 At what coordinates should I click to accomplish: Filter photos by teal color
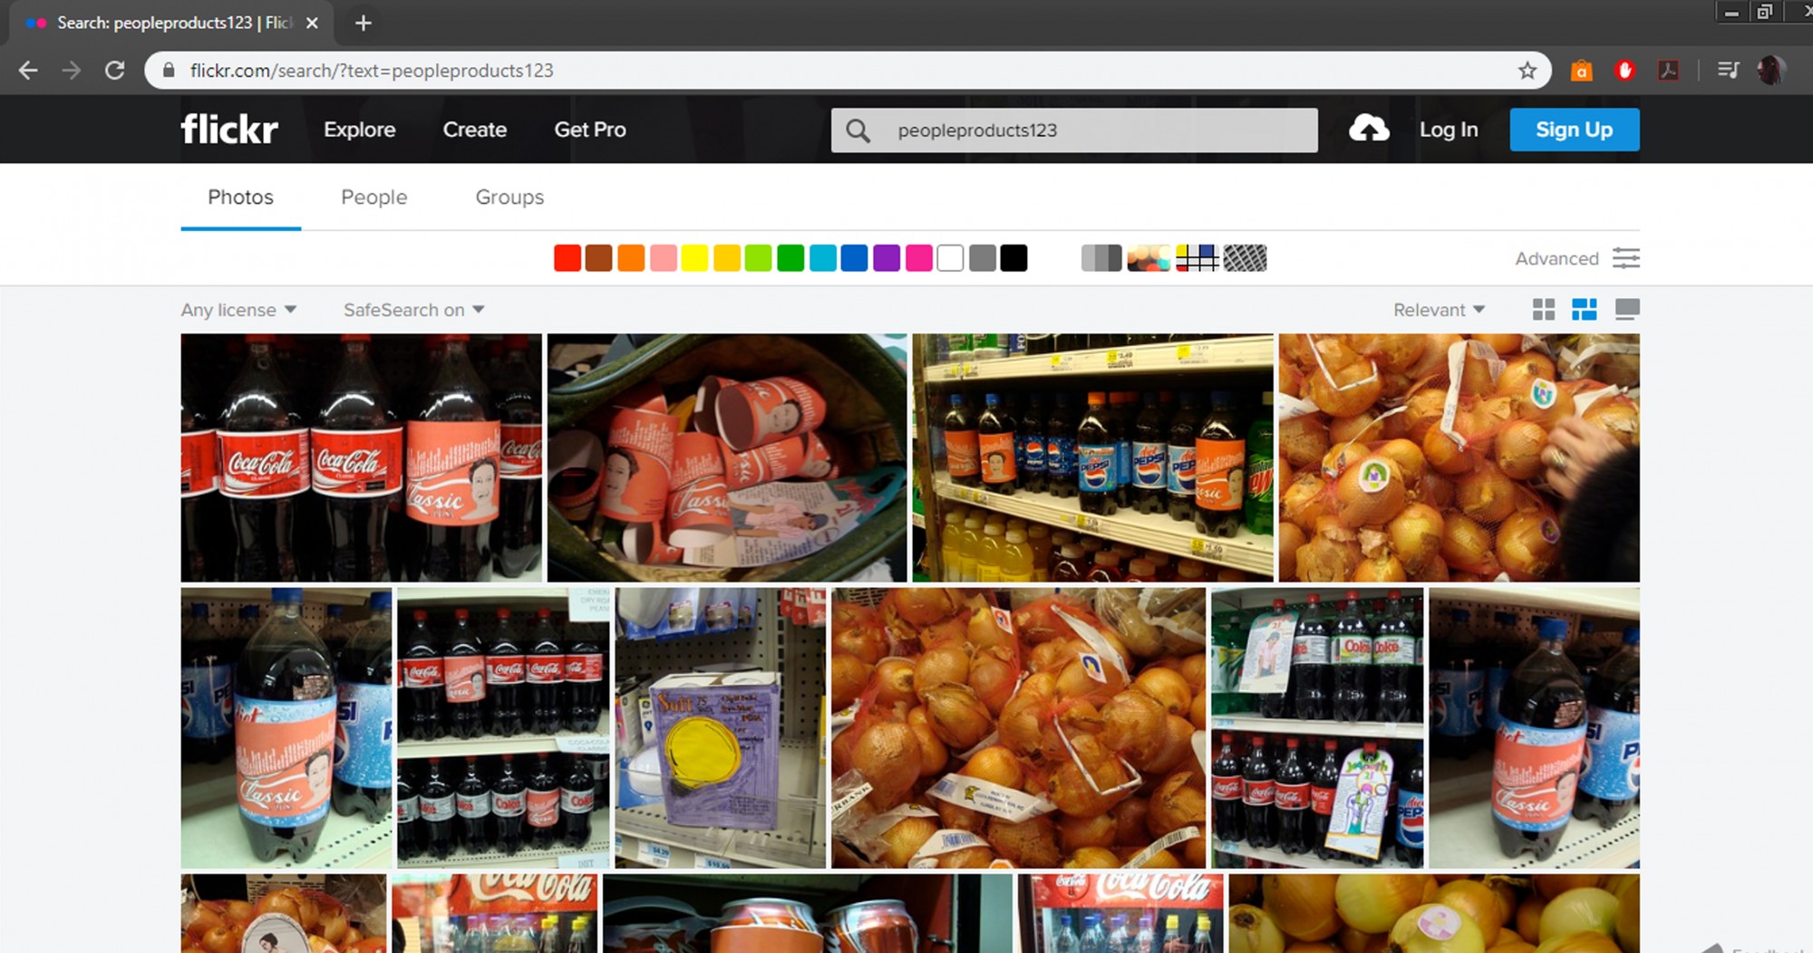pos(822,258)
